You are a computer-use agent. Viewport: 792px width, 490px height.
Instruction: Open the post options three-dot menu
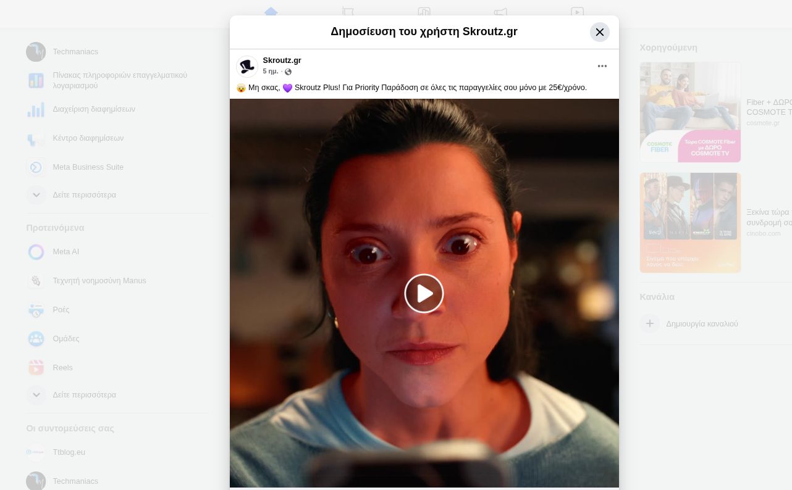pyautogui.click(x=602, y=66)
